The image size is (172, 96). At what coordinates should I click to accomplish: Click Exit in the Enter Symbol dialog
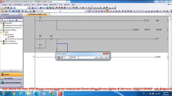101,57
